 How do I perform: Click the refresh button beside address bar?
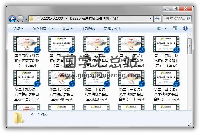coord(157,18)
